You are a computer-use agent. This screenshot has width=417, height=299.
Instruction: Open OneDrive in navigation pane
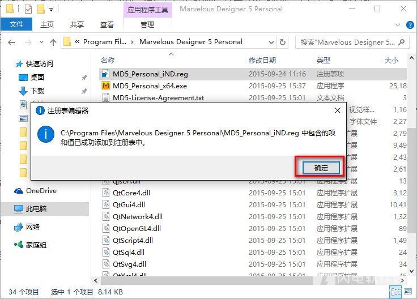pos(41,191)
